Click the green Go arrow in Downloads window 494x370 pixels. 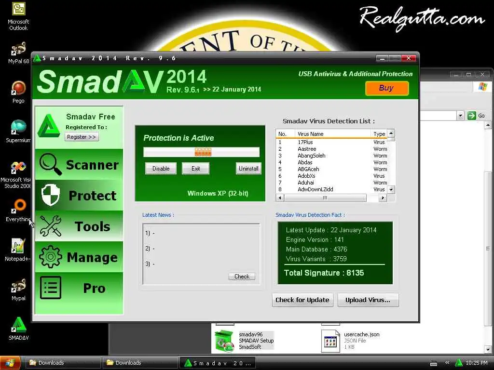pos(471,116)
